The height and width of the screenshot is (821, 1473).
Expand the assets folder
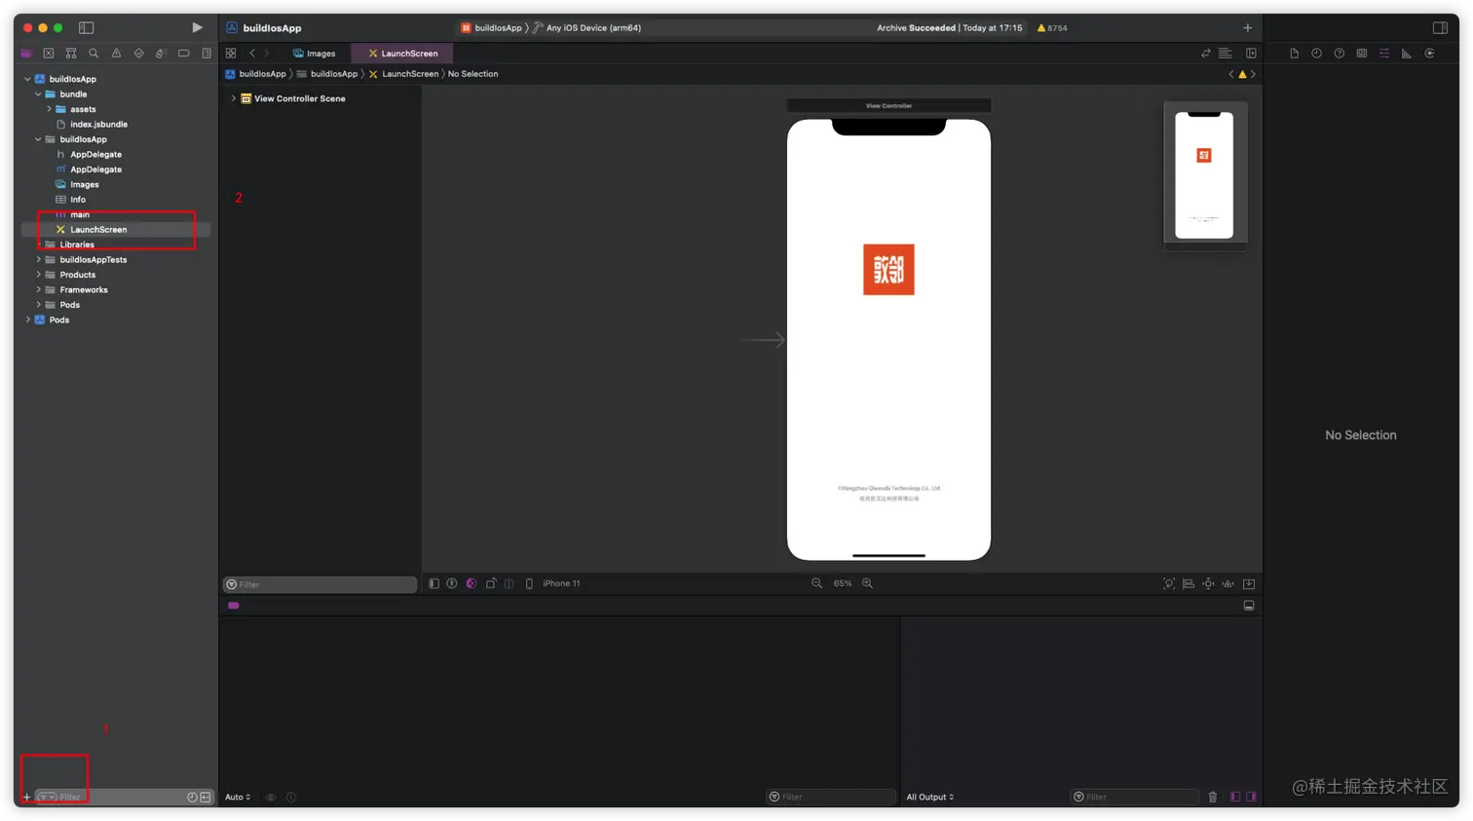pyautogui.click(x=49, y=109)
